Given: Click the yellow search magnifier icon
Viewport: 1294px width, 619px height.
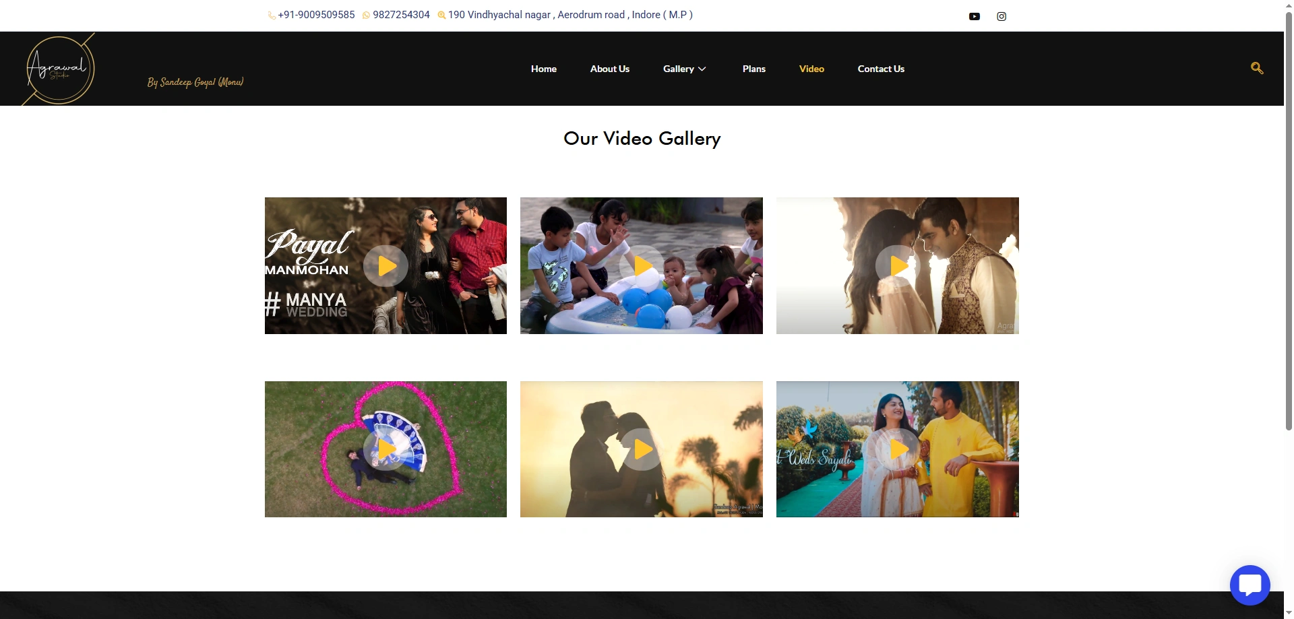Looking at the screenshot, I should 1257,68.
